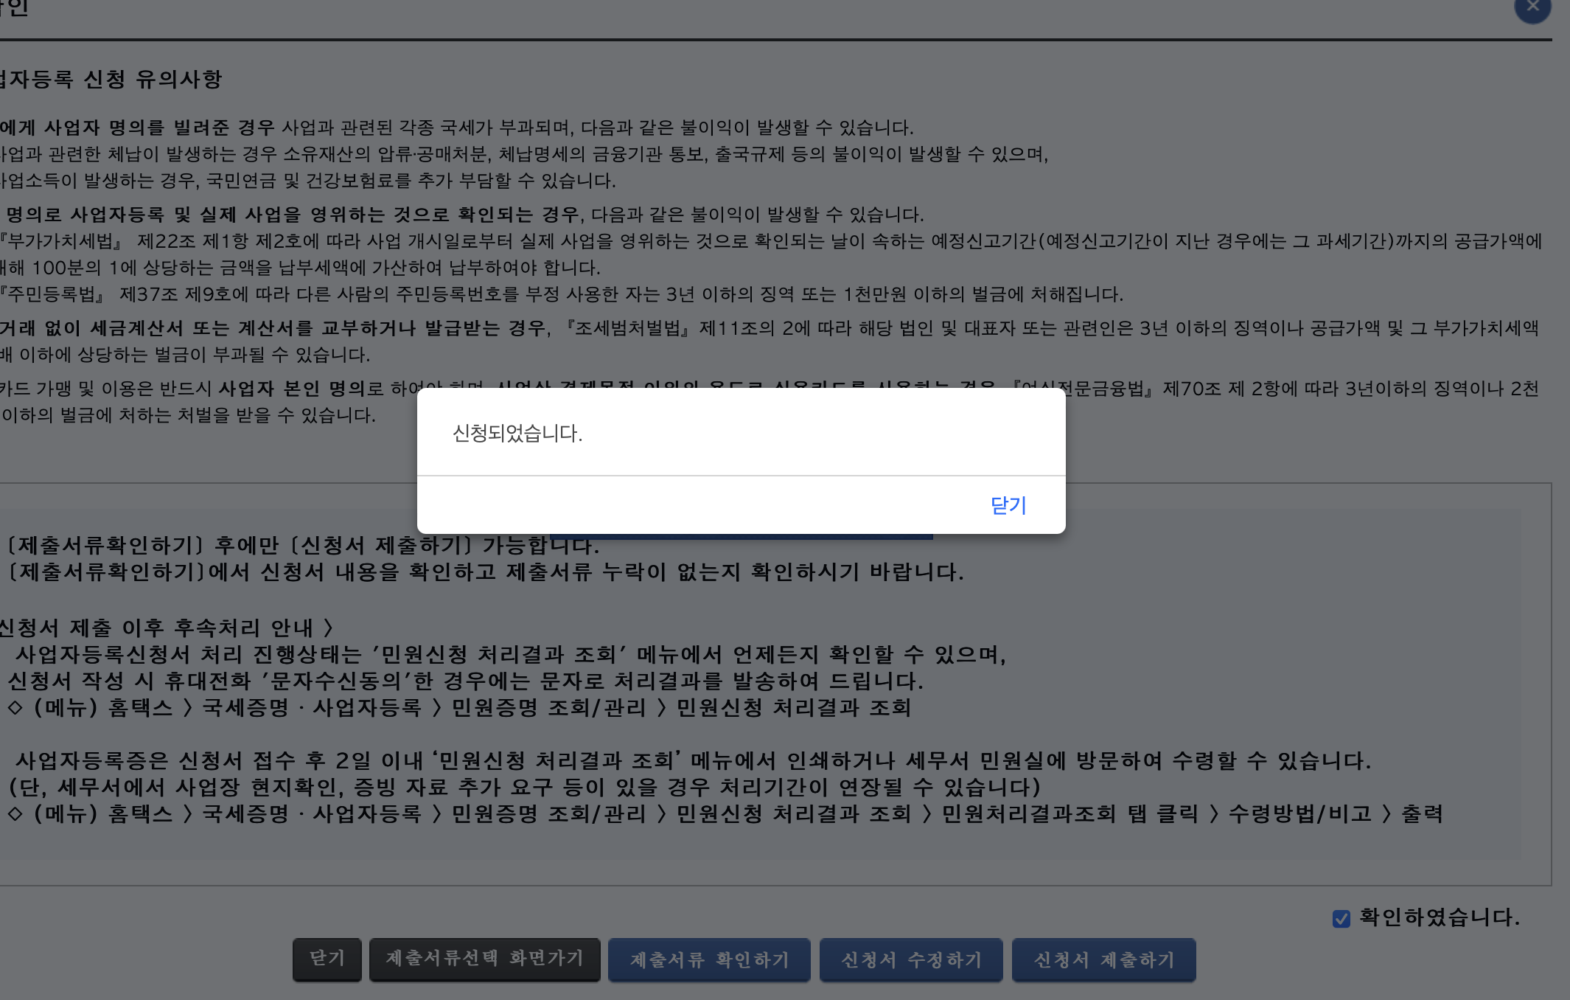The height and width of the screenshot is (1000, 1570).
Task: Click the 후속처리 안내 heading line
Action: click(x=166, y=628)
